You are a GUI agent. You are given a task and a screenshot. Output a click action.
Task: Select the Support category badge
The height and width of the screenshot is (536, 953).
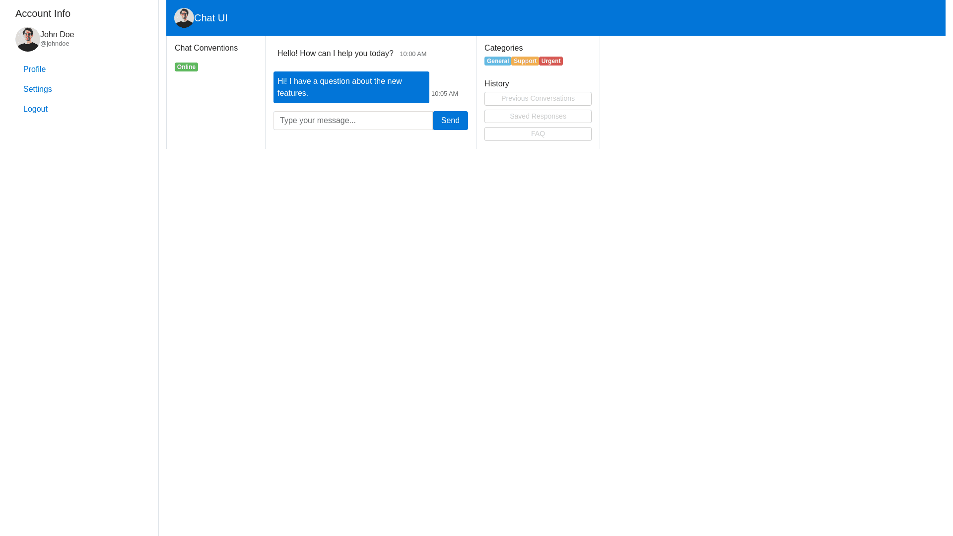point(525,61)
